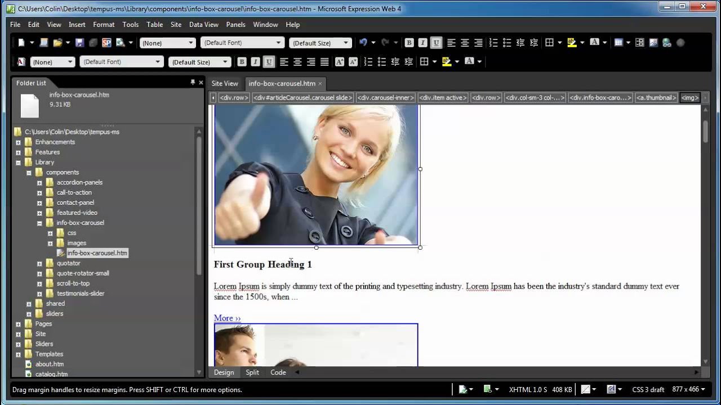Click the More ›› link

[x=227, y=318]
